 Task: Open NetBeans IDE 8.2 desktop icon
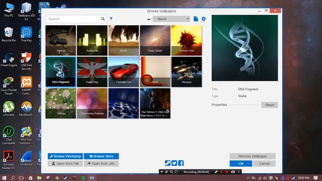tap(26, 12)
